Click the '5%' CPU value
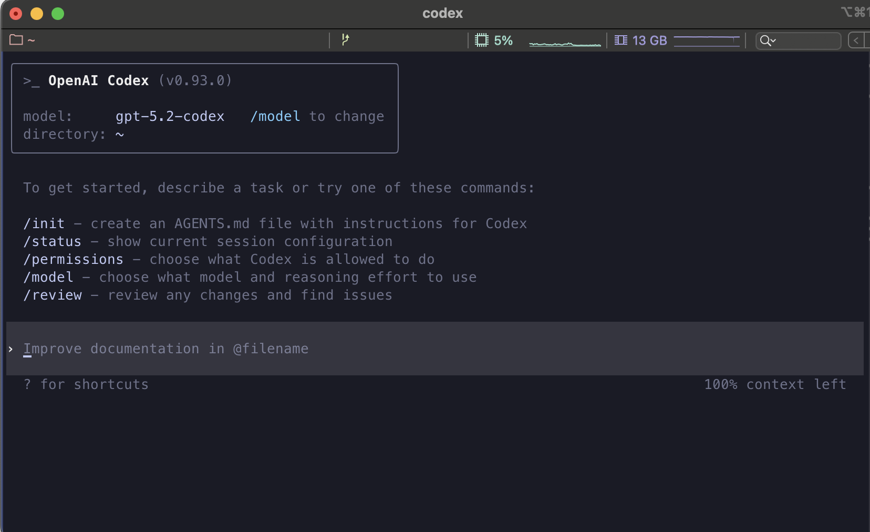870x532 pixels. pos(503,40)
